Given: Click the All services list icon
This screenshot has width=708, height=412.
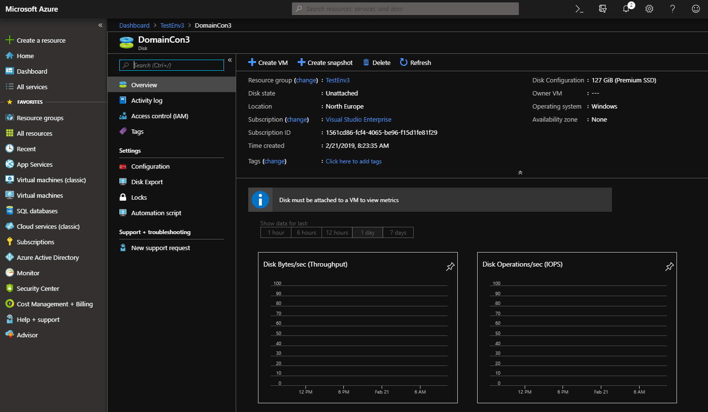Looking at the screenshot, I should (9, 87).
